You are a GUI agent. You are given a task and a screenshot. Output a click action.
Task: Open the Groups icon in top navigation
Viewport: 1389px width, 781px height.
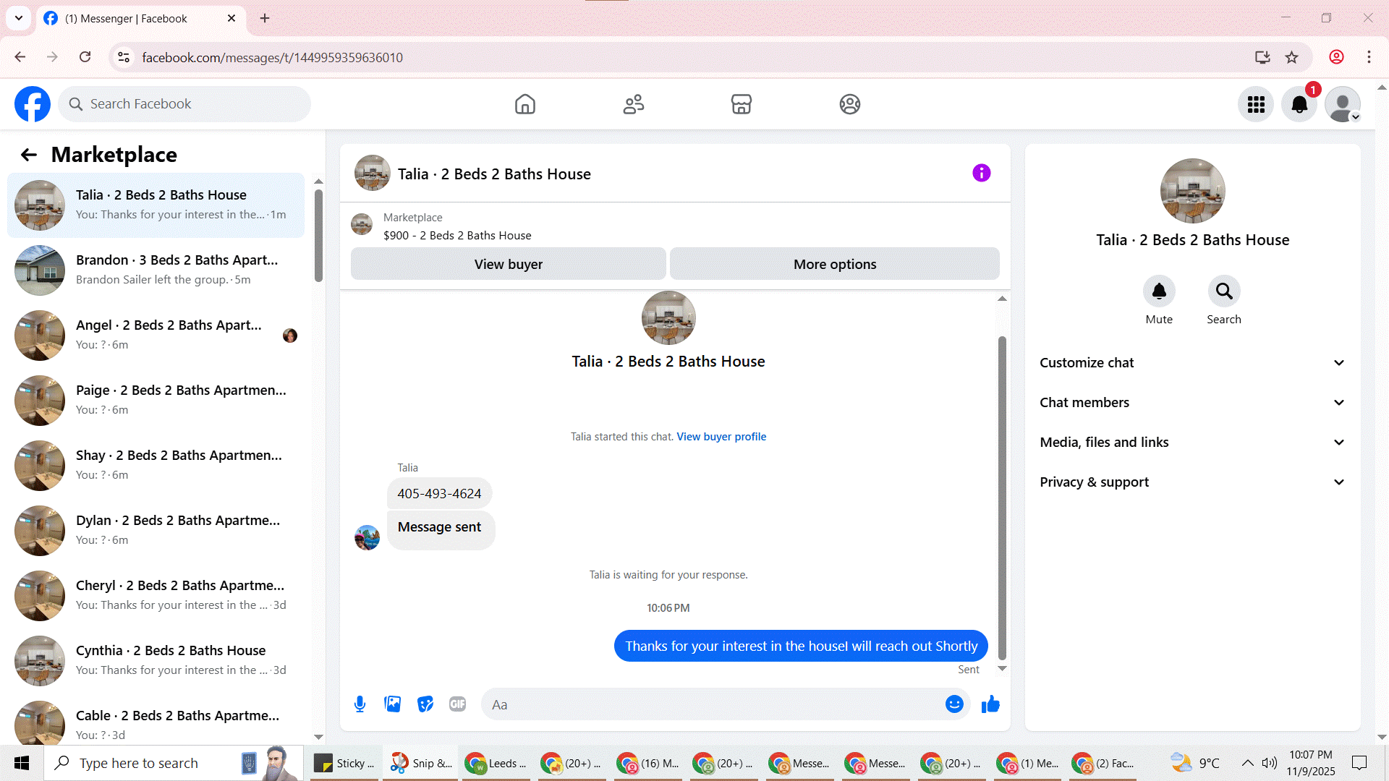point(850,104)
